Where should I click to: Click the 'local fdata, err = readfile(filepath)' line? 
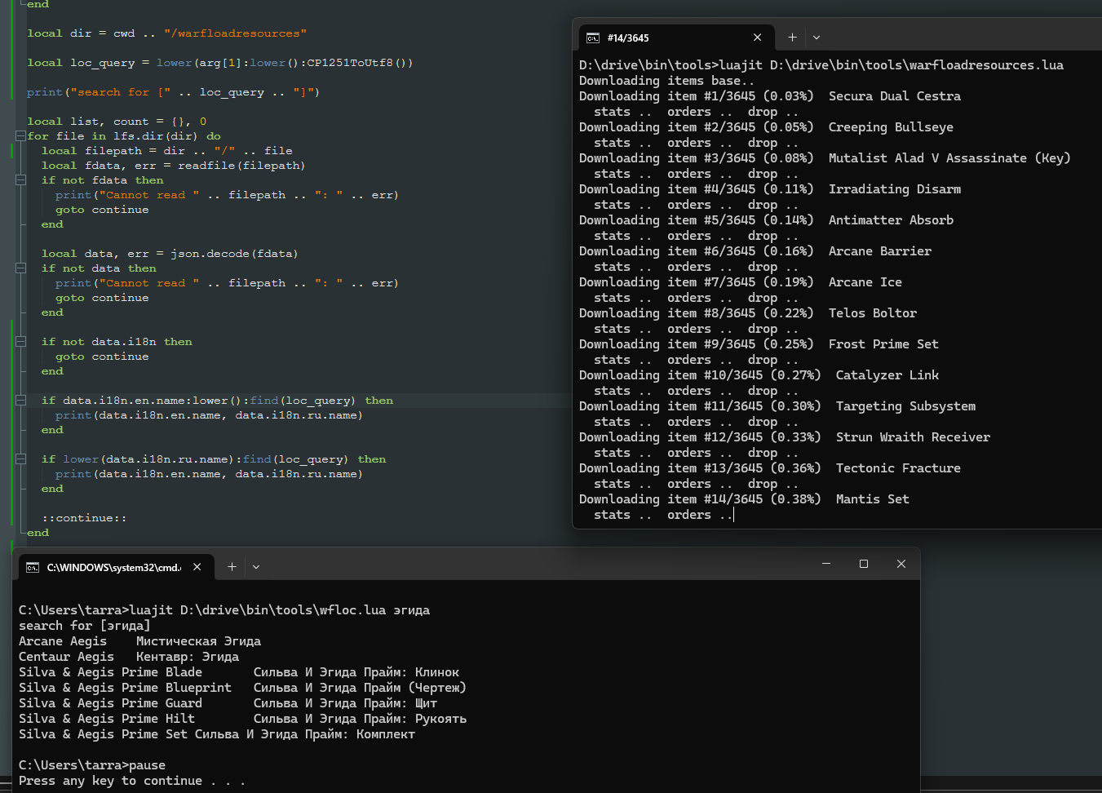pos(174,166)
